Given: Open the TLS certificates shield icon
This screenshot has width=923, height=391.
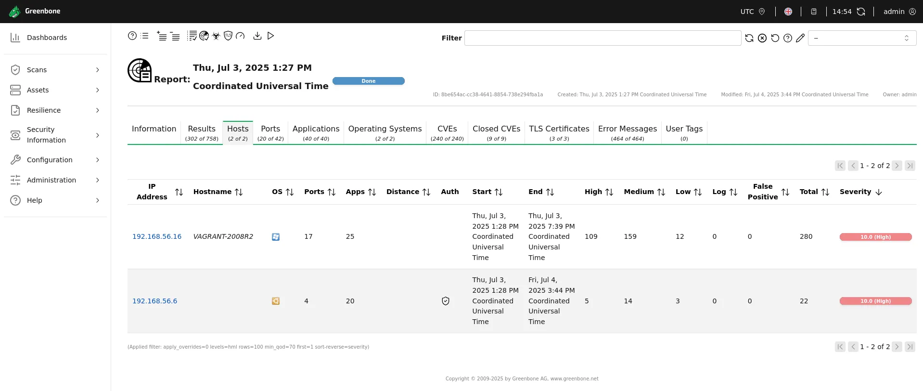Looking at the screenshot, I should tap(228, 36).
